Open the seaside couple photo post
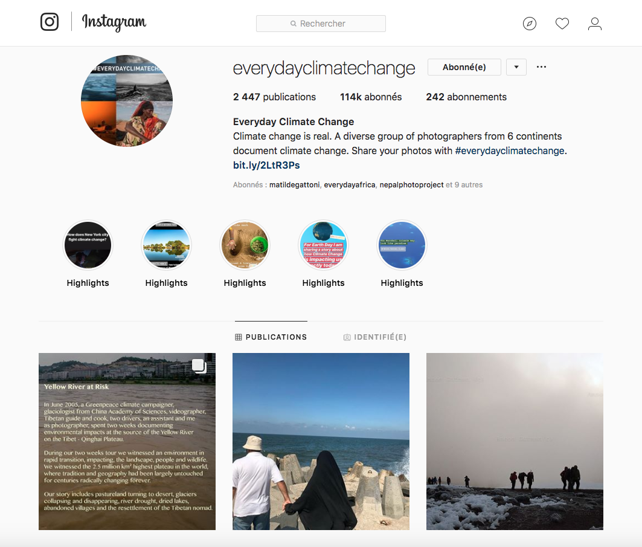 click(x=321, y=441)
